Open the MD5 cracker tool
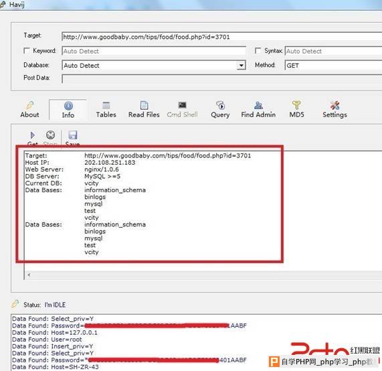 296,110
